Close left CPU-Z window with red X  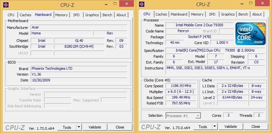pyautogui.click(x=126, y=4)
